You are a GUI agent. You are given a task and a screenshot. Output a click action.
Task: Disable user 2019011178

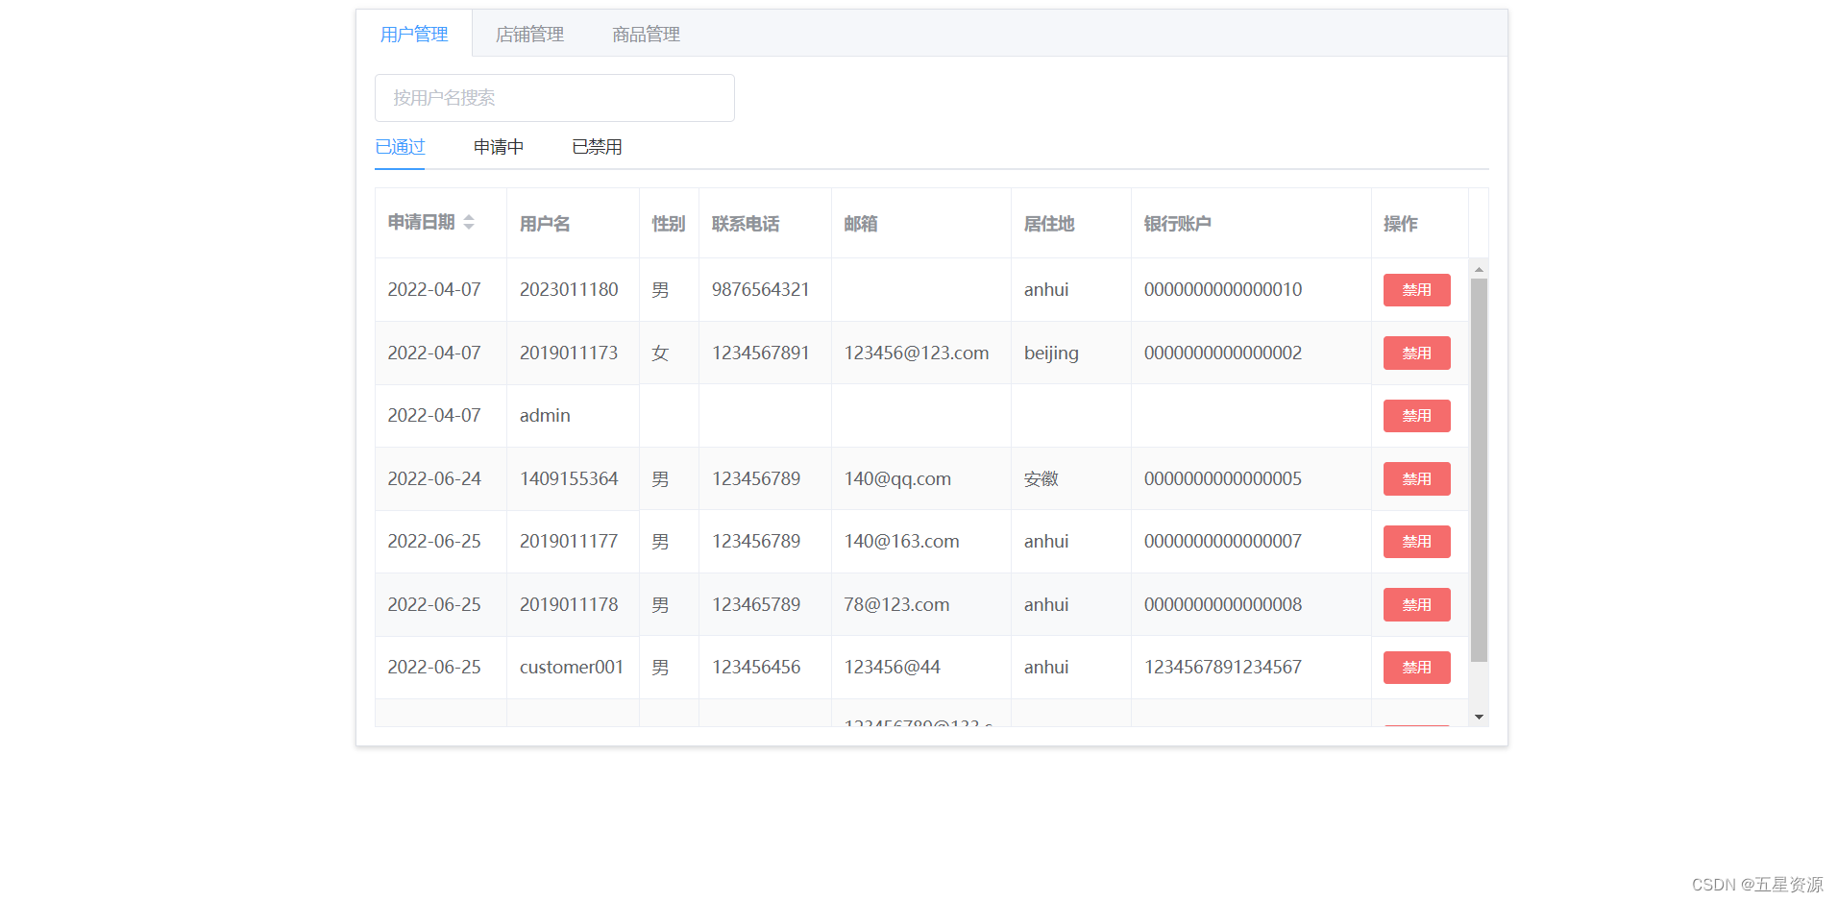tap(1415, 604)
